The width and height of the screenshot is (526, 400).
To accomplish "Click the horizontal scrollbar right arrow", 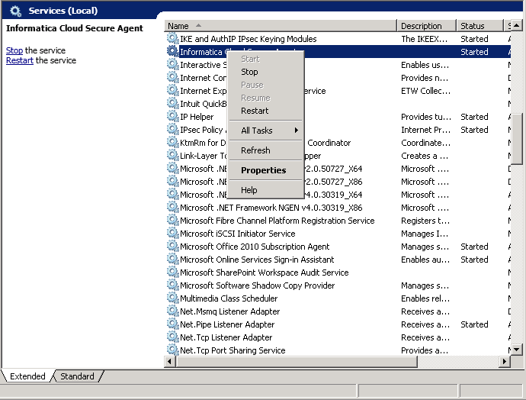I will (504, 361).
